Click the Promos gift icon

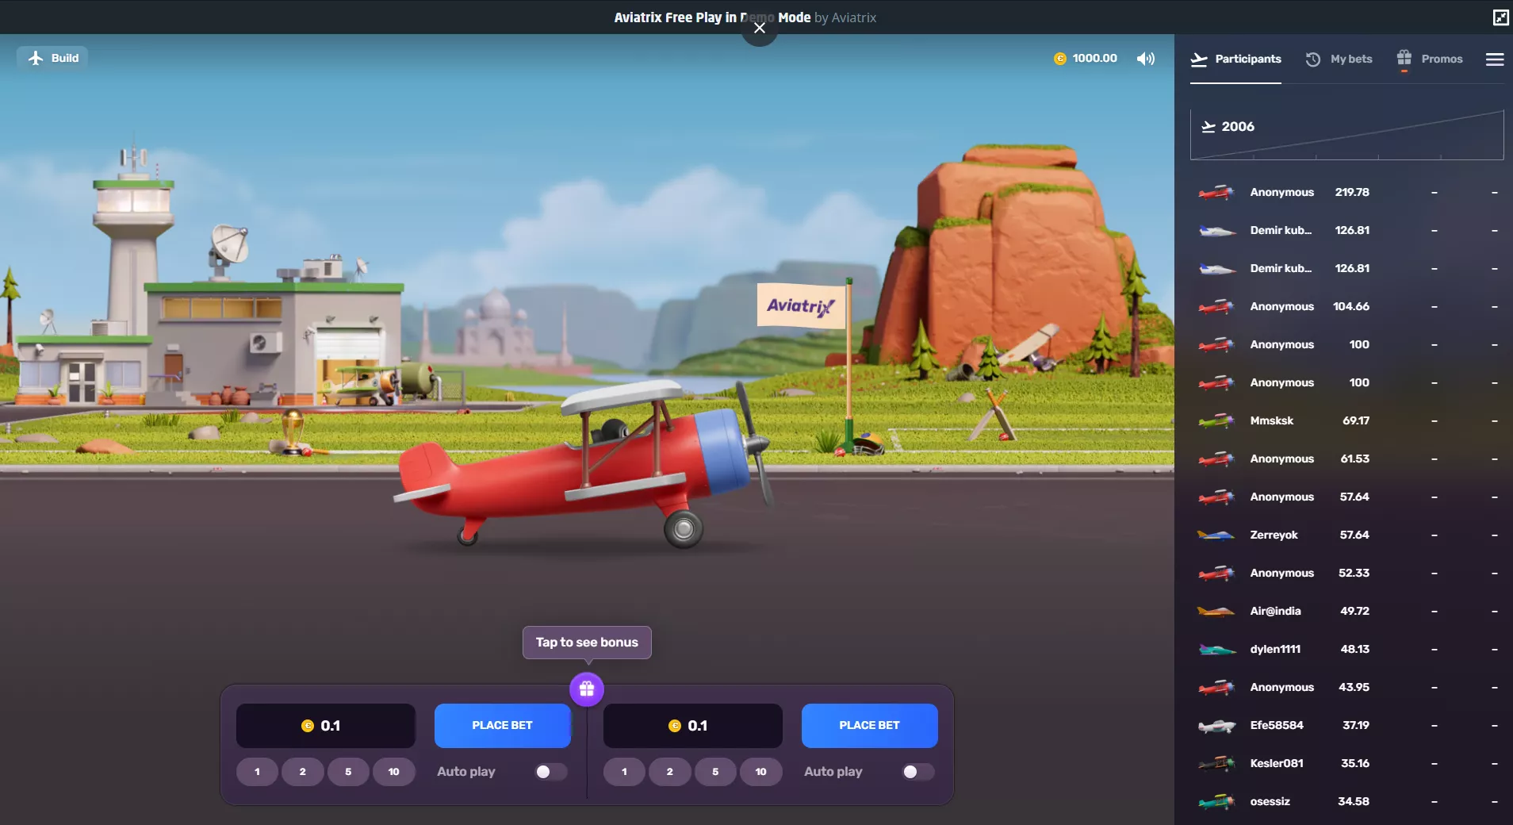(1404, 58)
